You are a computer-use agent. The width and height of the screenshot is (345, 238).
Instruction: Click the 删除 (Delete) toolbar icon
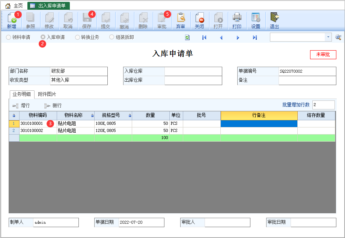click(x=143, y=18)
